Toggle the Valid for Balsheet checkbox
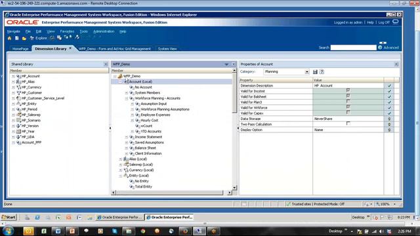 (x=348, y=96)
